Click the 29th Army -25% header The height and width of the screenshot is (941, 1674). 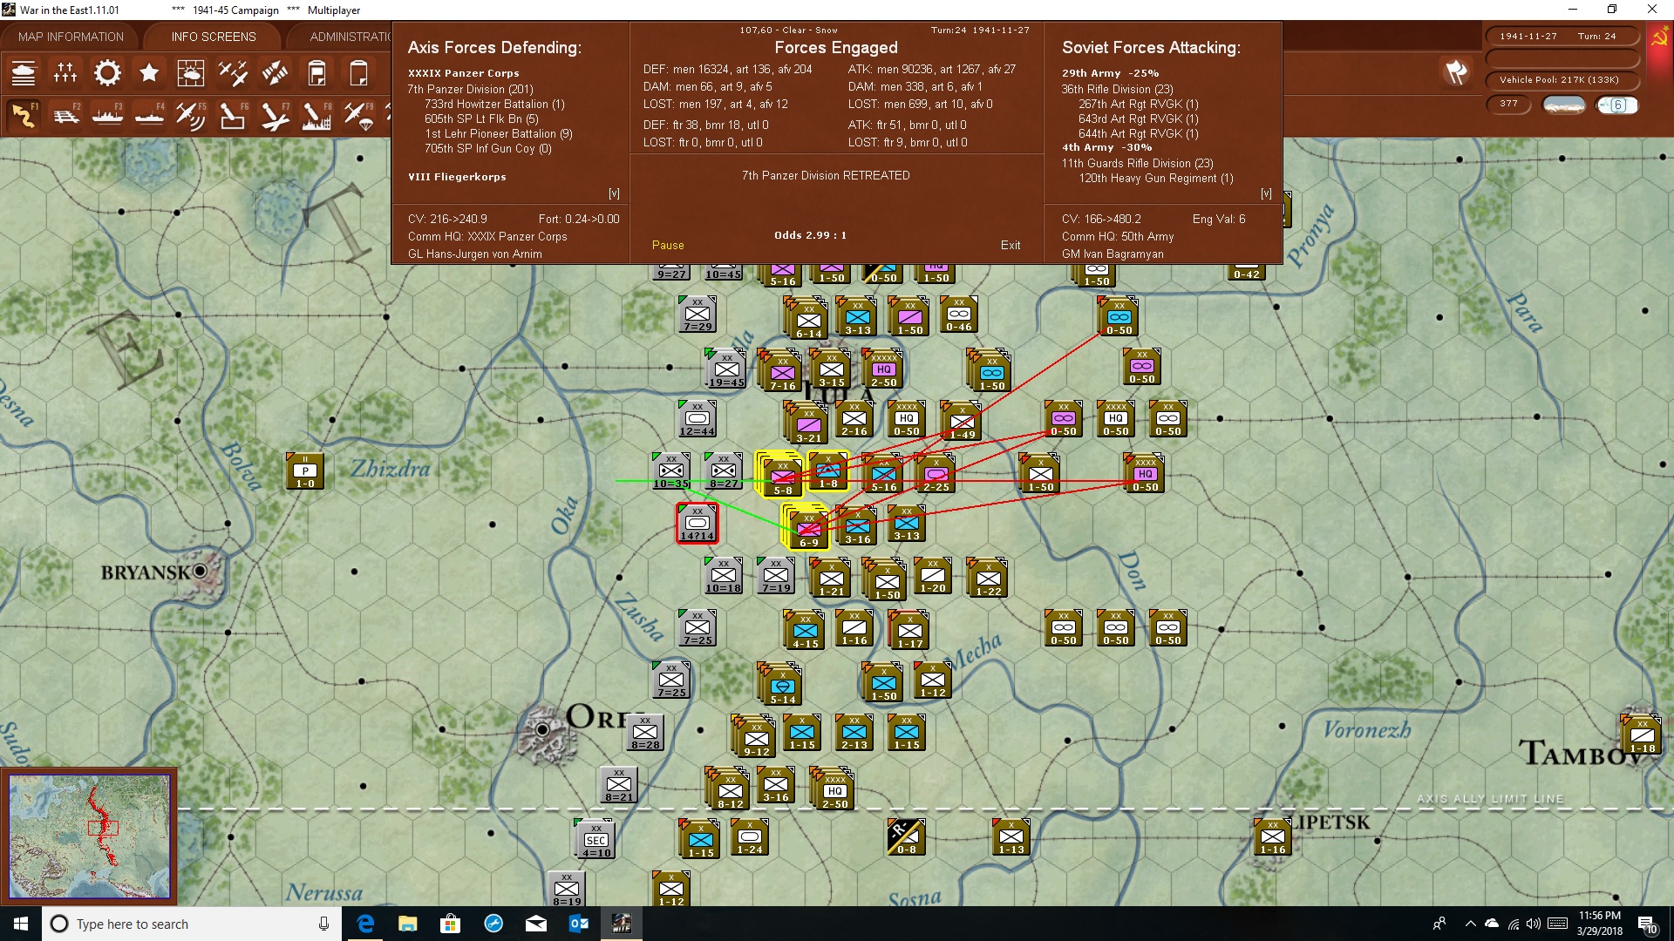point(1110,73)
